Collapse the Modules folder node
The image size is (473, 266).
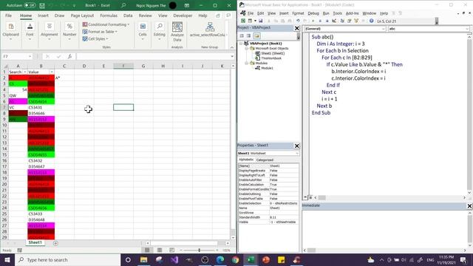246,63
